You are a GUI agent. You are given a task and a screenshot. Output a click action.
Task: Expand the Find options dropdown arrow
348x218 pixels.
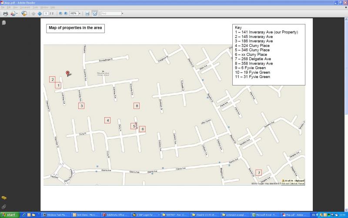pyautogui.click(x=122, y=14)
